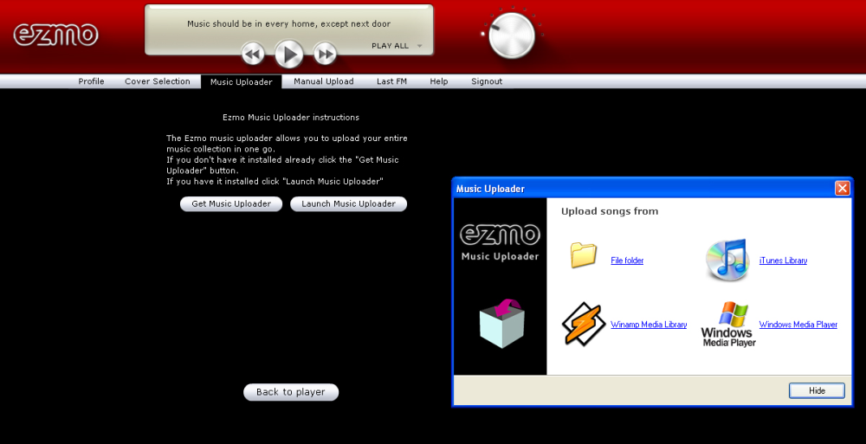Click the File folder icon
Viewport: 866px width, 444px height.
[x=584, y=255]
